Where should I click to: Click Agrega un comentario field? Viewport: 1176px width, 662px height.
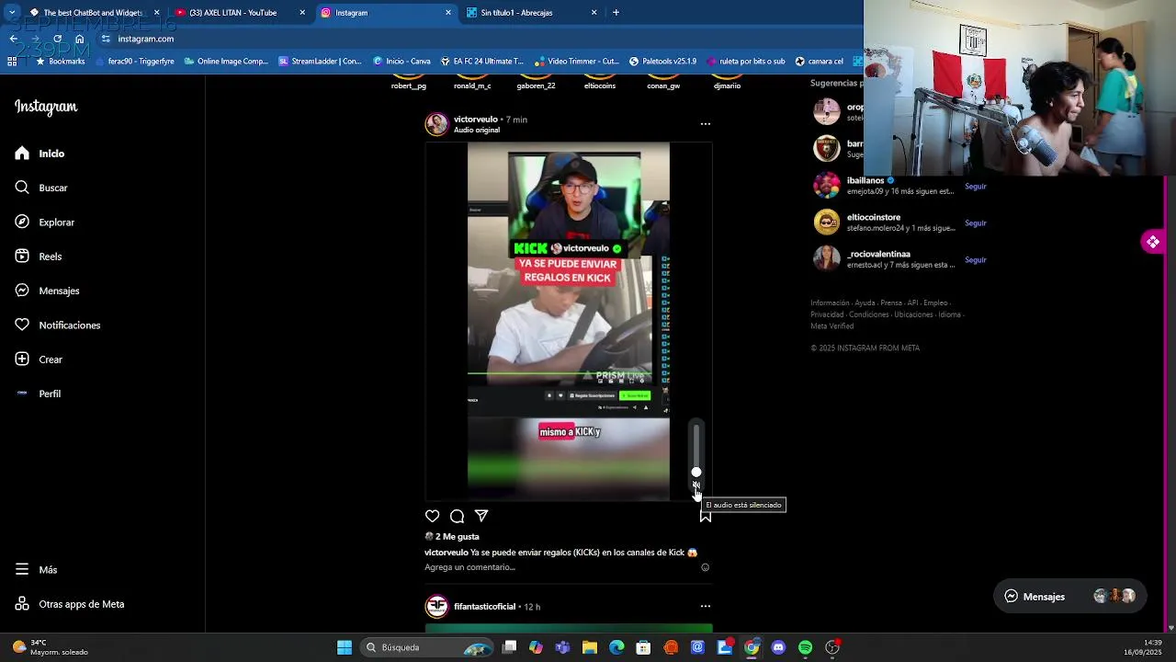(x=469, y=567)
